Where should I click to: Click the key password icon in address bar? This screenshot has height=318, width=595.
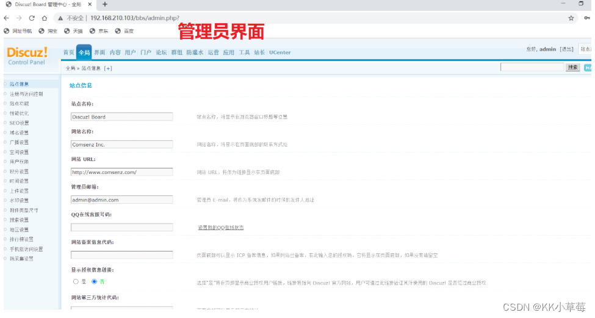[586, 18]
